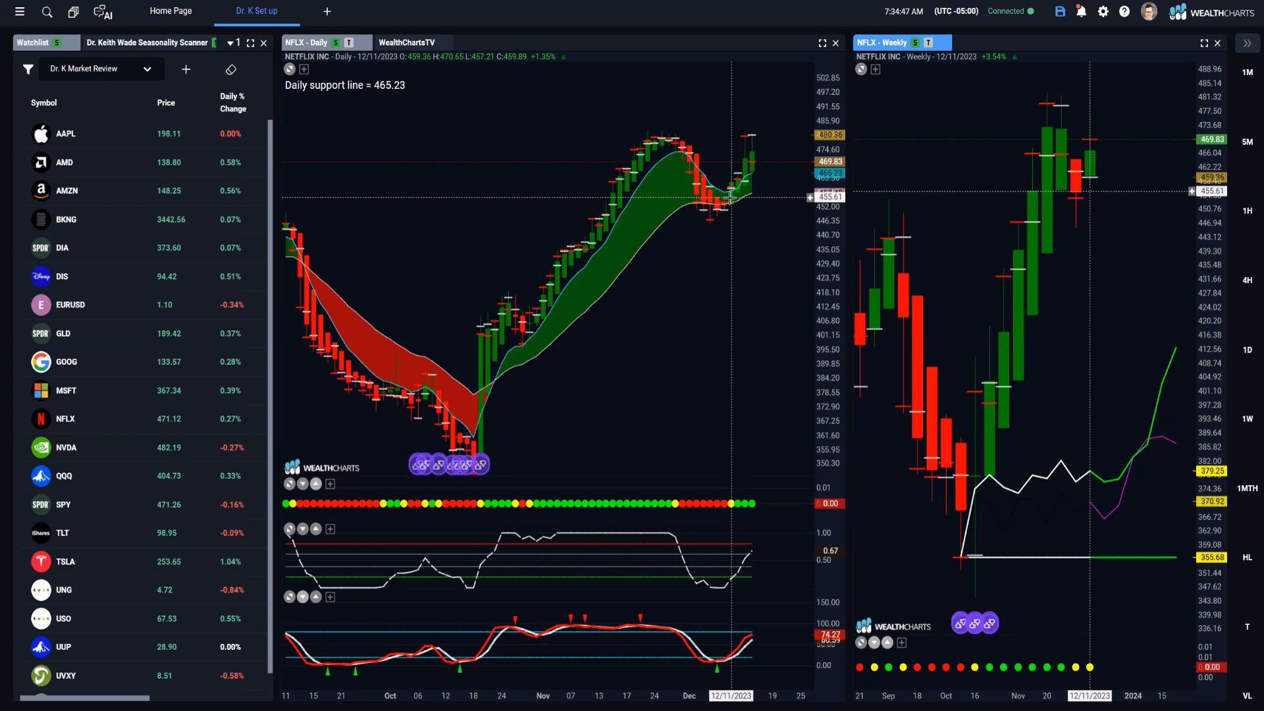This screenshot has width=1264, height=711.
Task: Add indicator on bottom stochastic pane
Action: click(x=330, y=596)
